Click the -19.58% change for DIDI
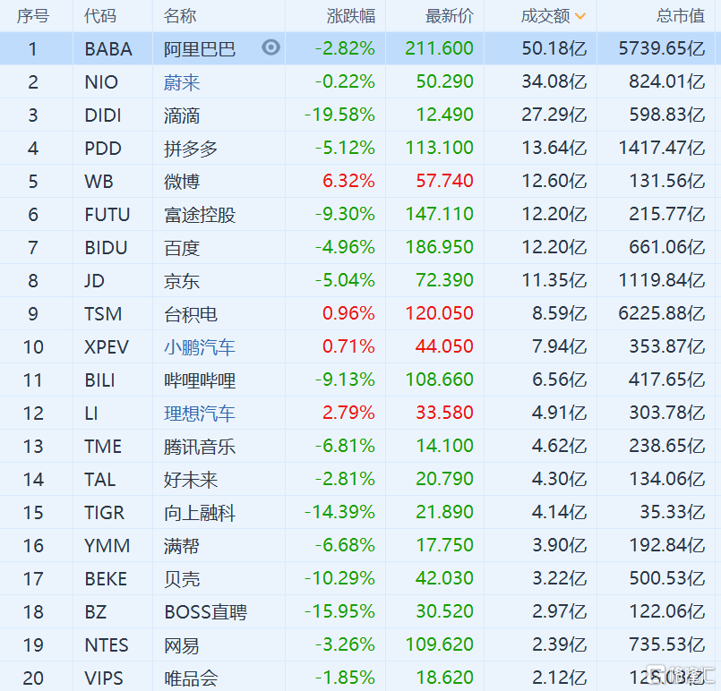 point(339,115)
